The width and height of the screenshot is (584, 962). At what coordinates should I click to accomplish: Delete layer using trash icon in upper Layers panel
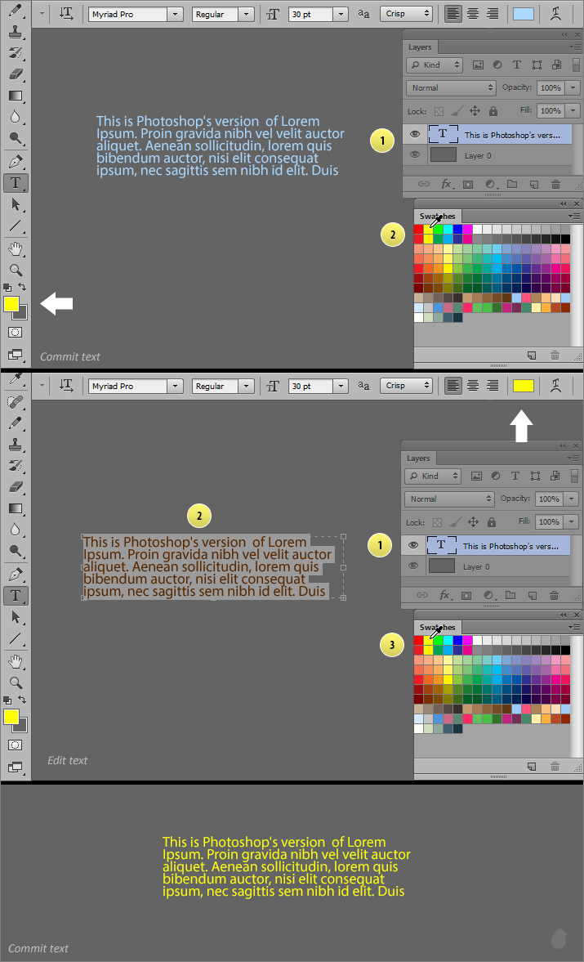[555, 185]
